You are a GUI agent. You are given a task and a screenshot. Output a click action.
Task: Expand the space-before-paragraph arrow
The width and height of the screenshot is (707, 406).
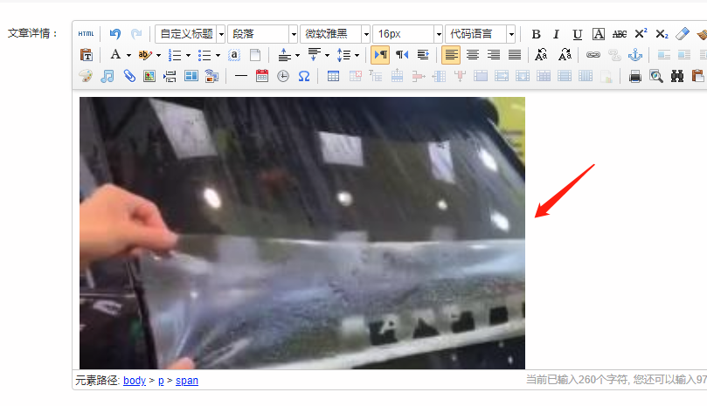point(297,55)
